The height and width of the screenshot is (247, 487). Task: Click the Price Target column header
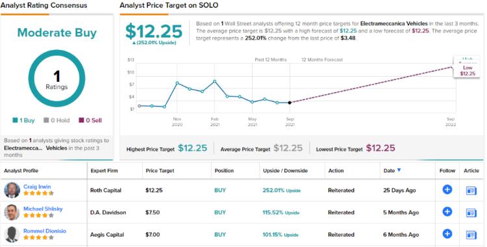(160, 170)
